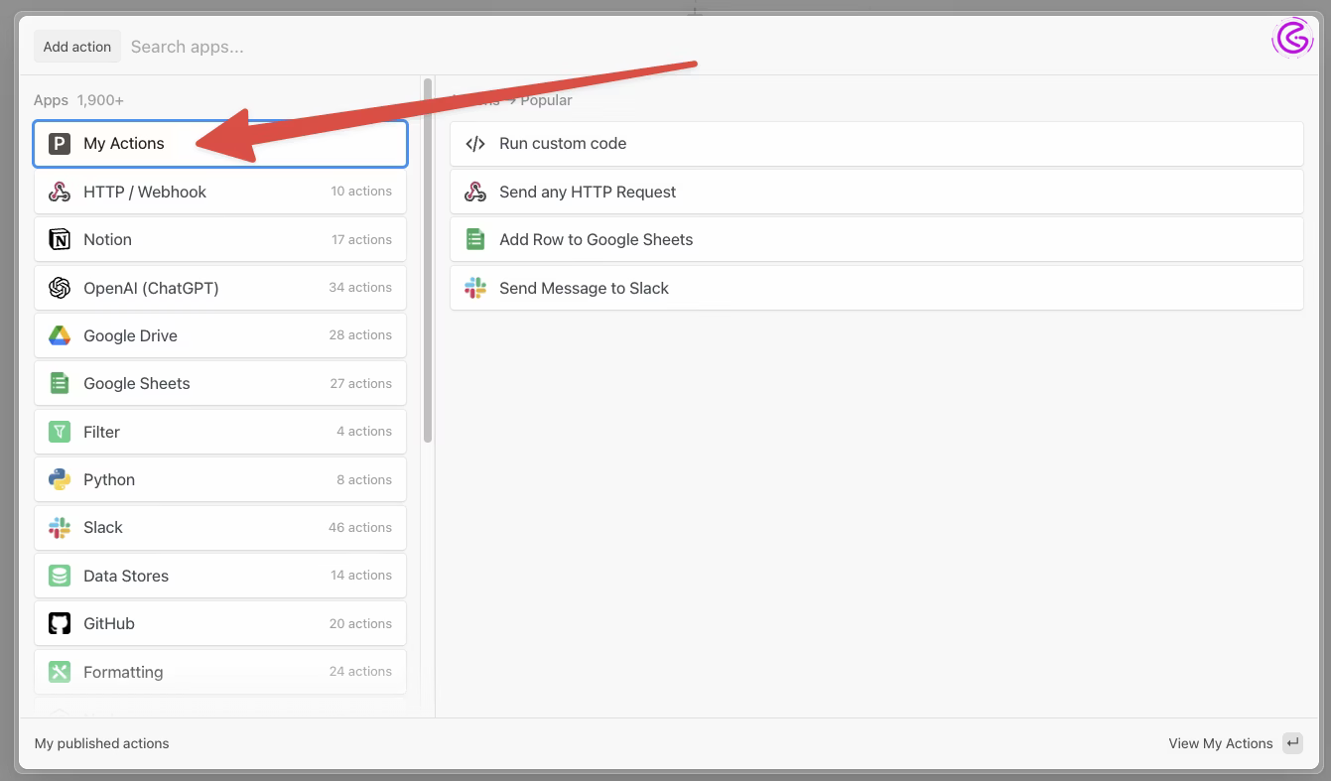Select the Notion app icon
This screenshot has width=1331, height=781.
coord(59,239)
